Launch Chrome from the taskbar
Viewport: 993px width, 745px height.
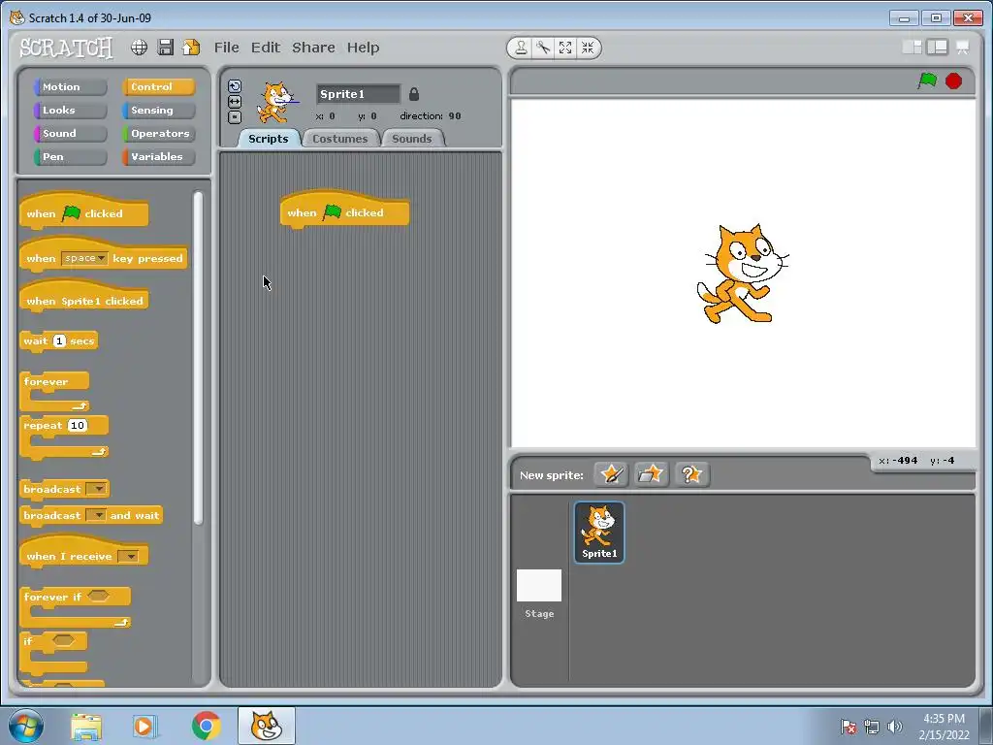coord(206,726)
